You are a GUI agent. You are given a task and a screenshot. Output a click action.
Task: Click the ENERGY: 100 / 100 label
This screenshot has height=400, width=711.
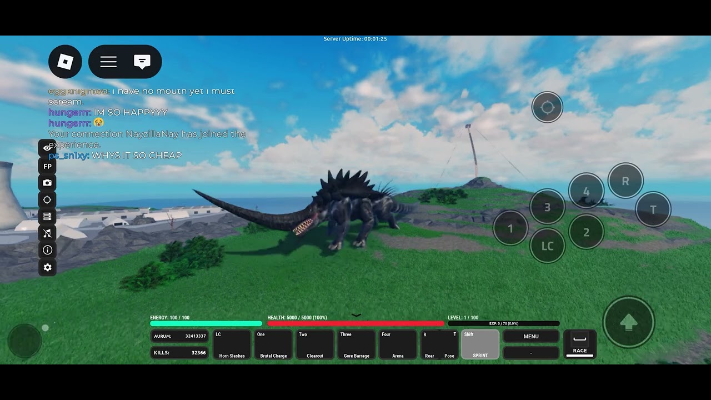tap(170, 318)
